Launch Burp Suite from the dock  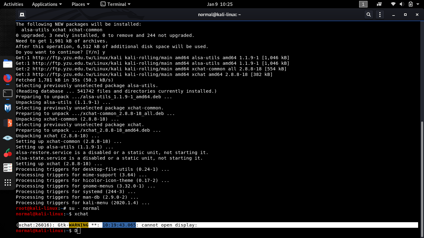click(8, 123)
